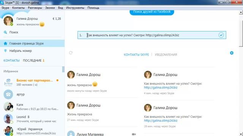Image resolution: width=243 pixels, height=136 pixels.
Task: Open the Разговоры menu
Action: [x=35, y=8]
